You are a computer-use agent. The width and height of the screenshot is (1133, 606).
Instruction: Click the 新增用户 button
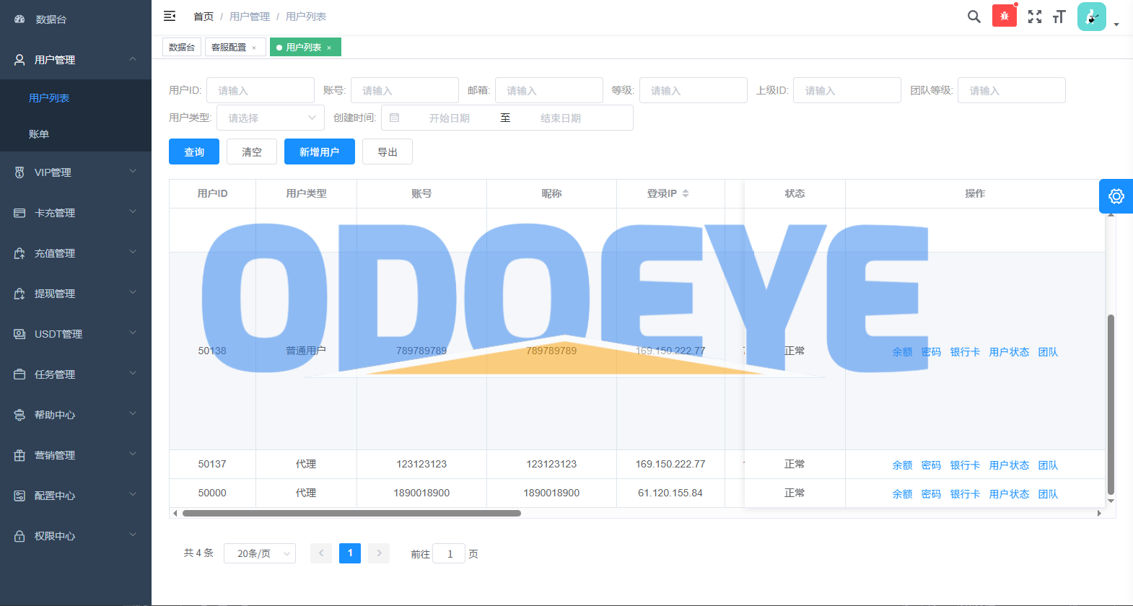(x=319, y=151)
